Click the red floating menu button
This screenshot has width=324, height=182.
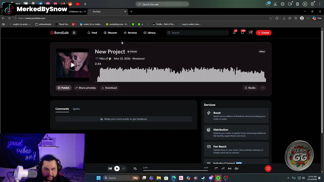(x=268, y=168)
